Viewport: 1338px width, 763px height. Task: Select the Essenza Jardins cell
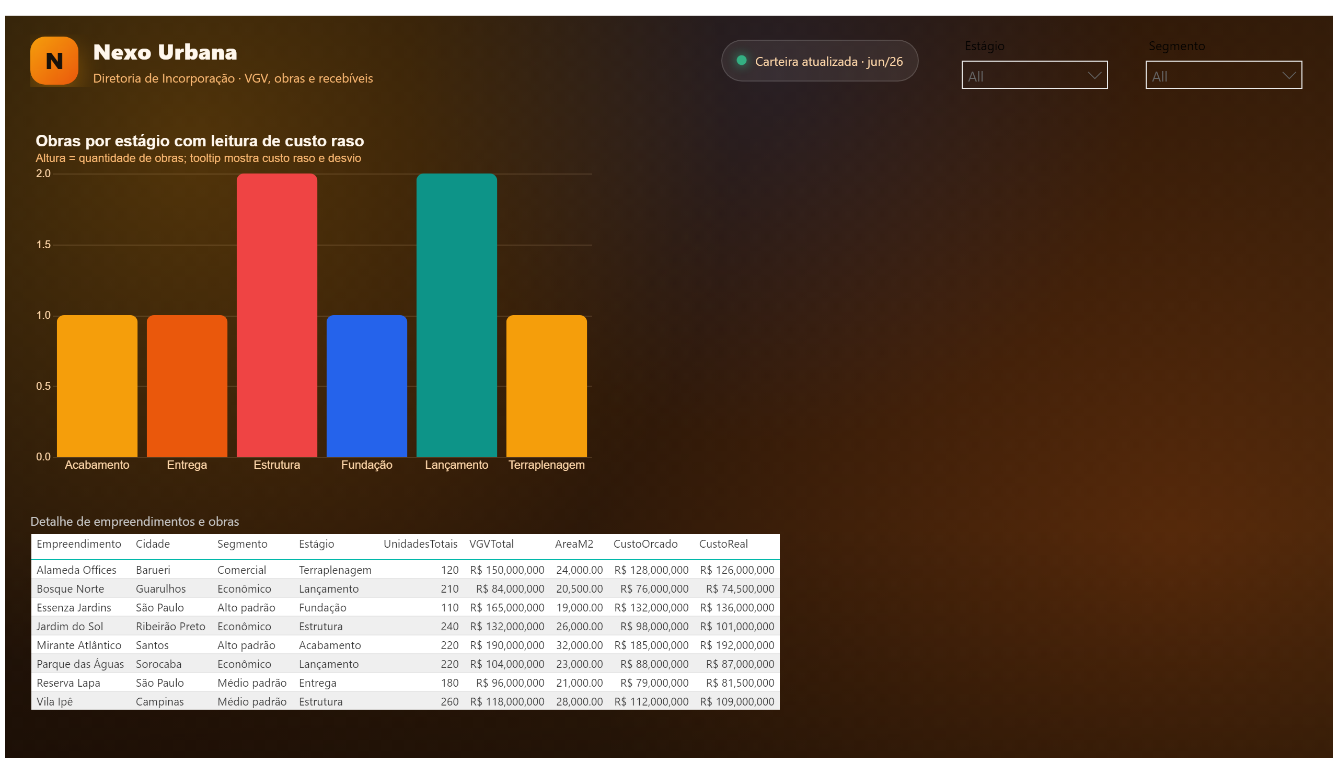point(74,607)
